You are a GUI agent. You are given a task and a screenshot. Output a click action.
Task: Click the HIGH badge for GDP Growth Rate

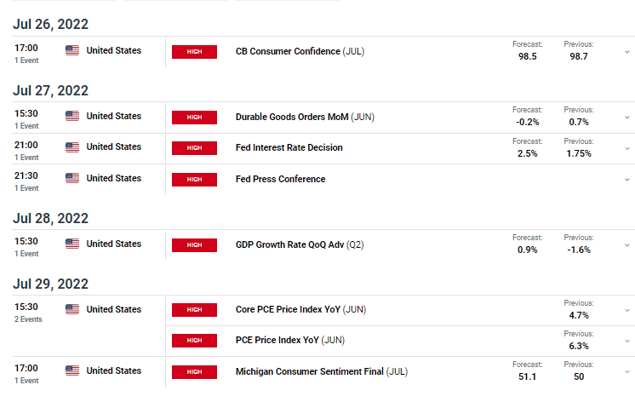pos(194,244)
